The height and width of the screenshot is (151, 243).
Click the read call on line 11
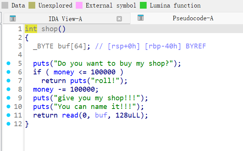(x=70, y=115)
